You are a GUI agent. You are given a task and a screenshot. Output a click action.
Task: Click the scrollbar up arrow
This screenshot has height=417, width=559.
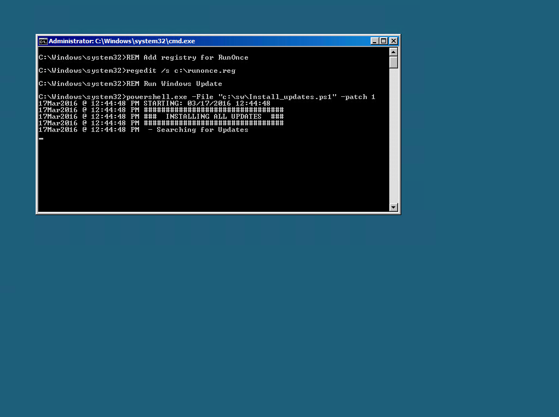(x=393, y=52)
